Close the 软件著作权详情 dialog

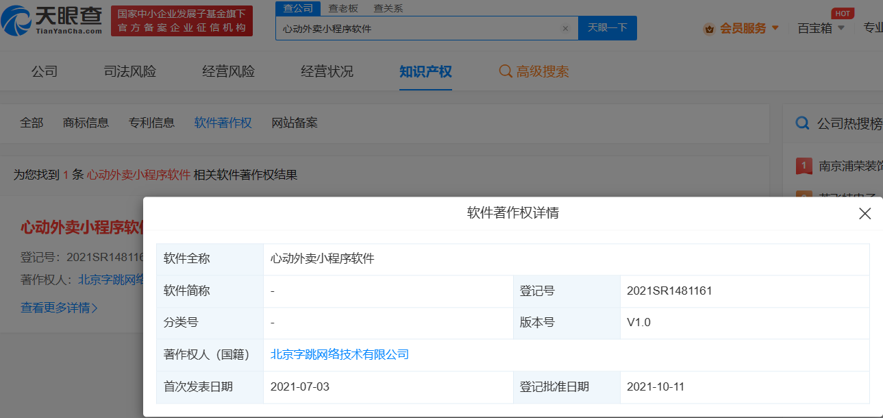(x=865, y=214)
